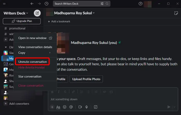Click the header avatar beside Madhuparna Roy Sukul
The image size is (181, 115).
pos(50,12)
